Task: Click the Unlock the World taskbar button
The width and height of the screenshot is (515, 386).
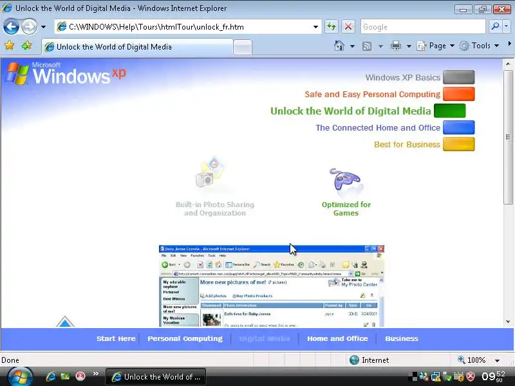Action: (156, 376)
